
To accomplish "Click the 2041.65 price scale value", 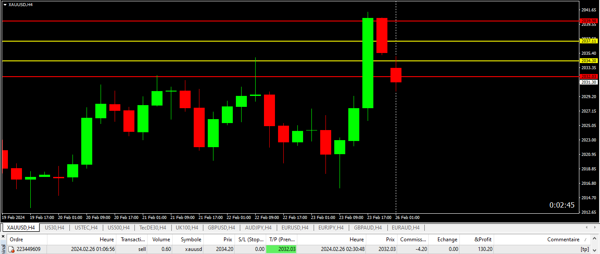I will click(x=589, y=10).
